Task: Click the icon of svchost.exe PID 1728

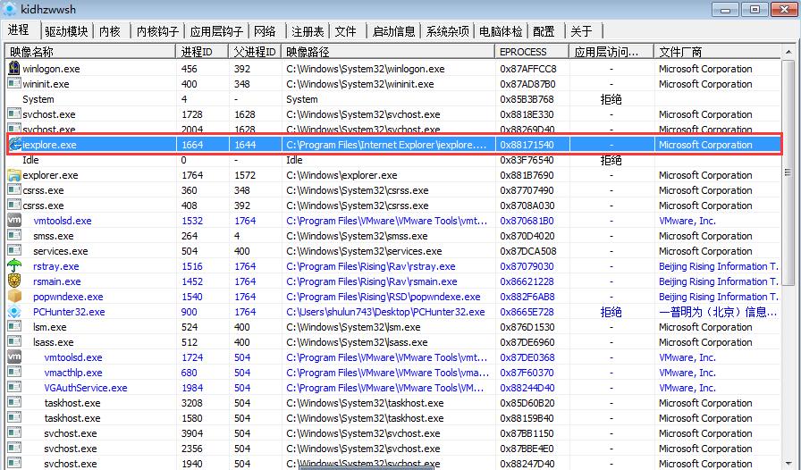Action: [x=14, y=113]
